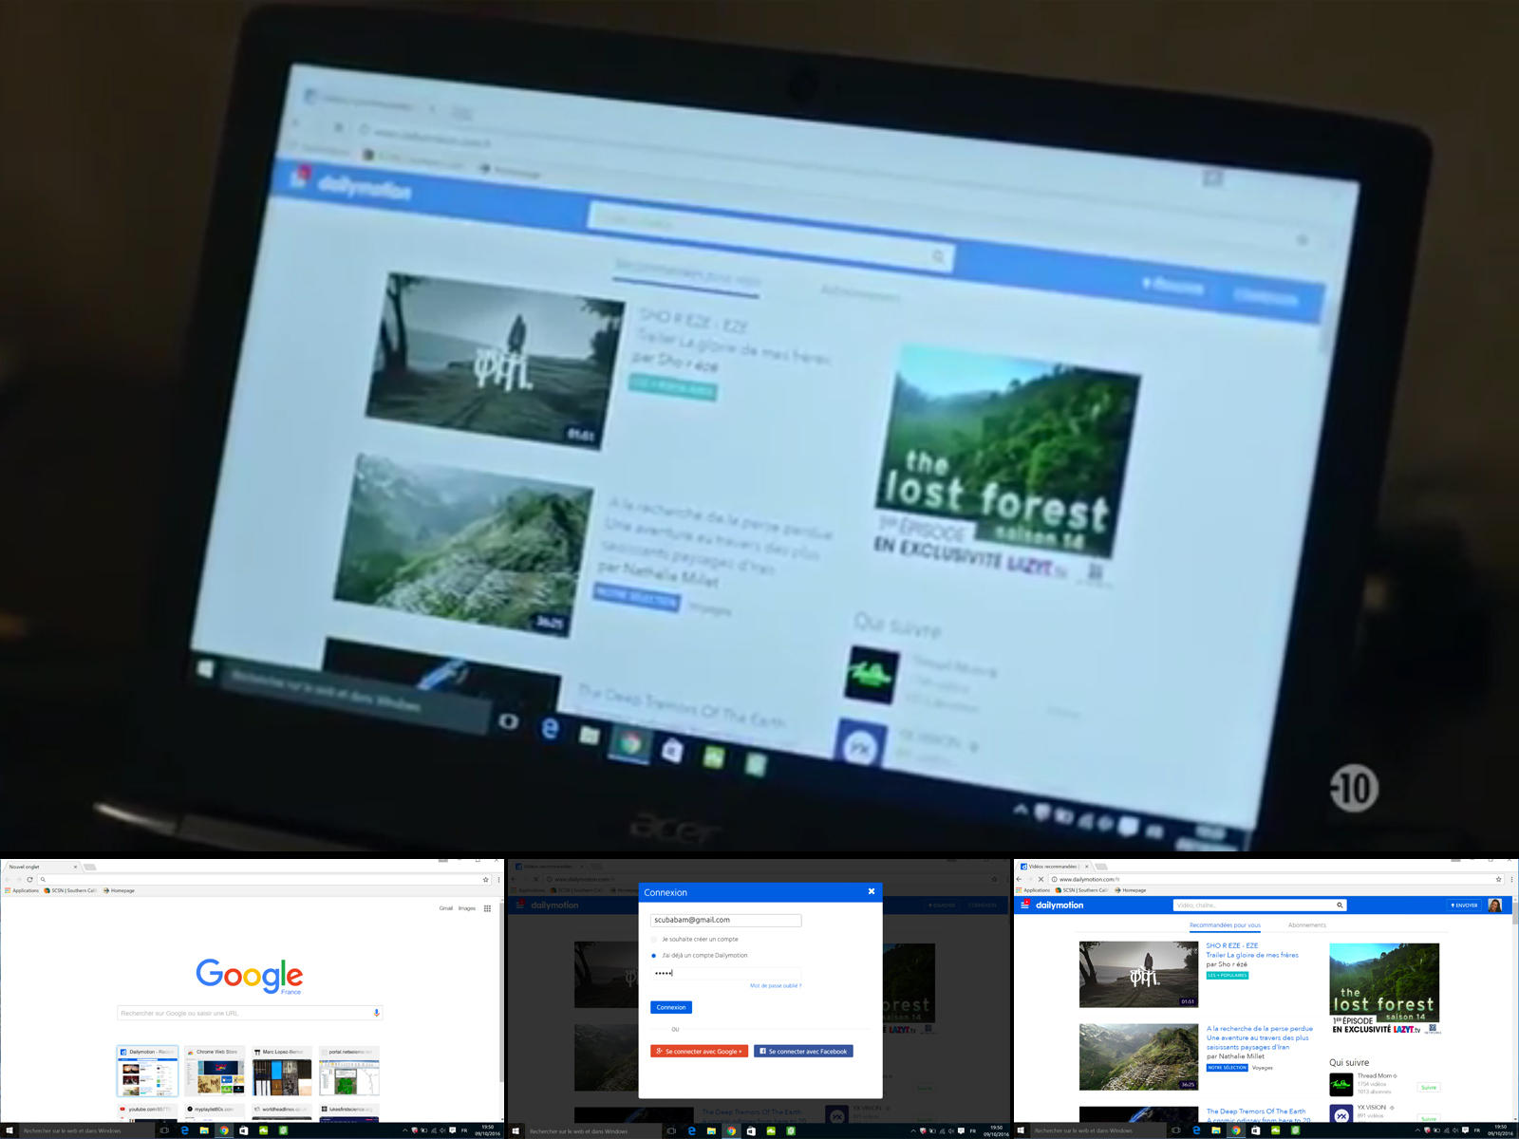Open Chrome in Connexion screenshot taskbar
1519x1139 pixels.
(x=731, y=1130)
